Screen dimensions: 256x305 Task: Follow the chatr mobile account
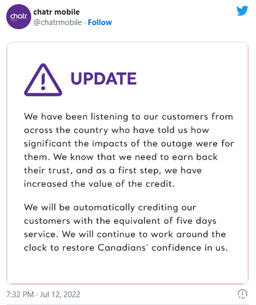coord(100,22)
